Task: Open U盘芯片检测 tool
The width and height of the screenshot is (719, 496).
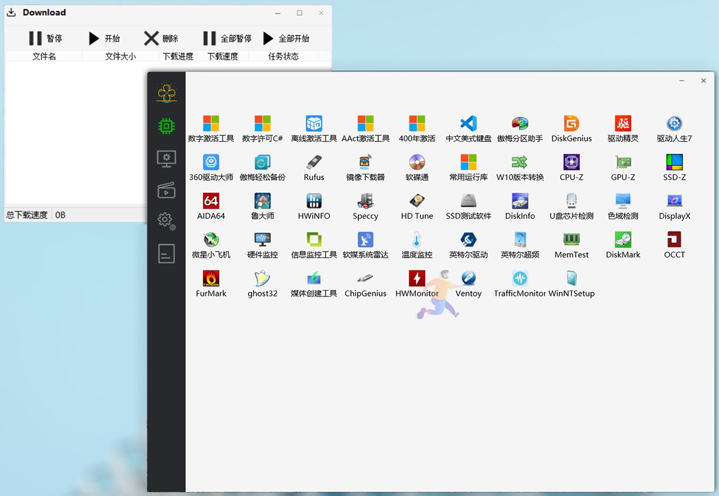Action: (572, 207)
